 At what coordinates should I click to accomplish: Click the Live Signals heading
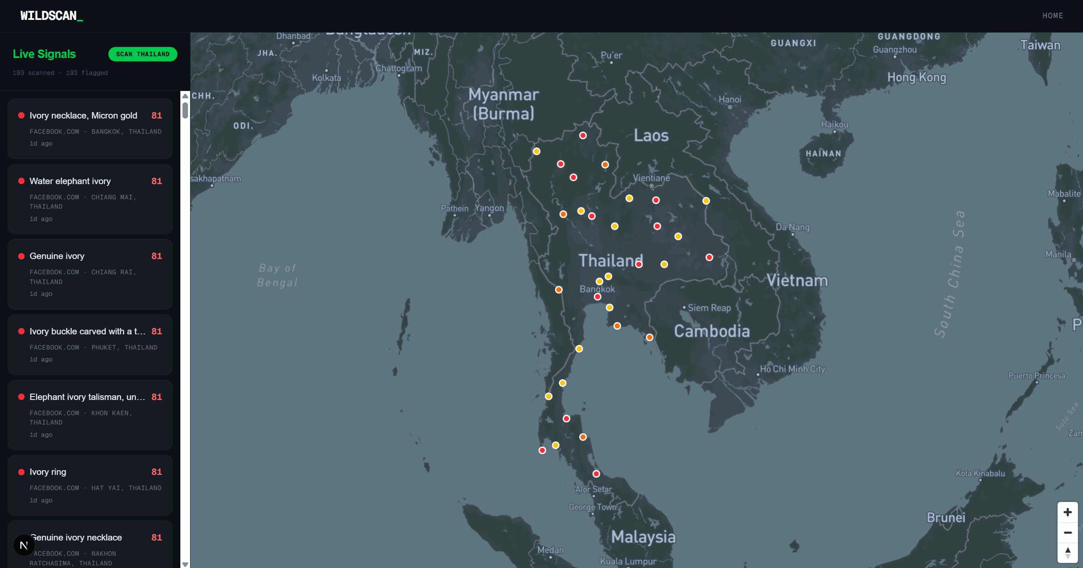coord(44,54)
